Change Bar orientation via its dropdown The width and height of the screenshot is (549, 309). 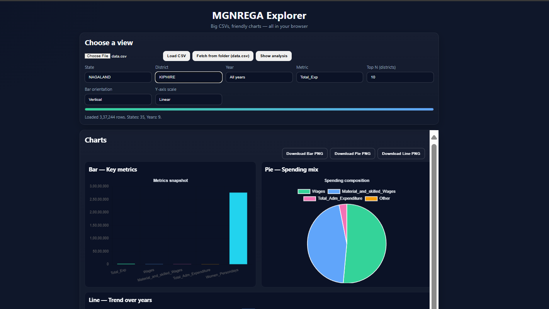point(118,99)
